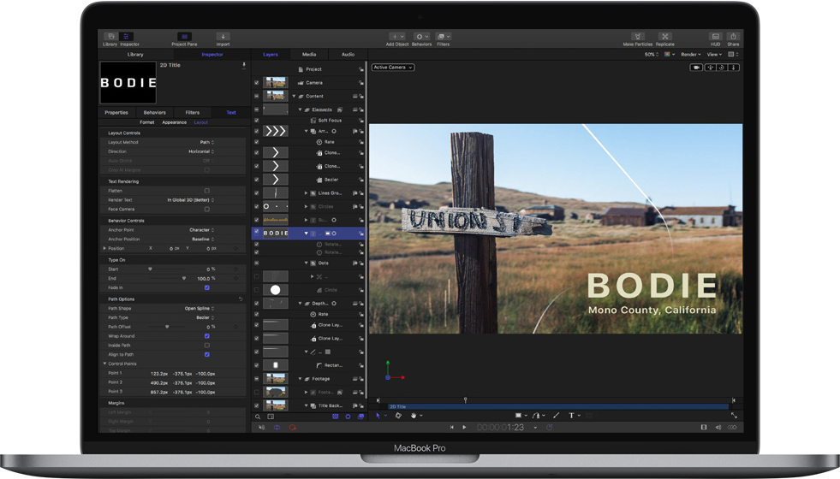Image resolution: width=840 pixels, height=479 pixels.
Task: Open the Active Camera dropdown
Action: (393, 68)
